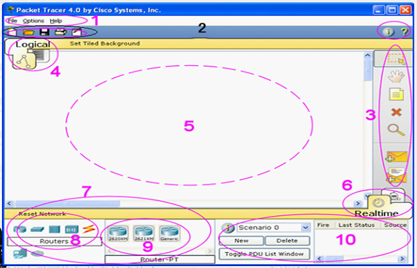Image resolution: width=417 pixels, height=268 pixels.
Task: Switch to Simulation mode stopwatch tab
Action: [x=394, y=195]
